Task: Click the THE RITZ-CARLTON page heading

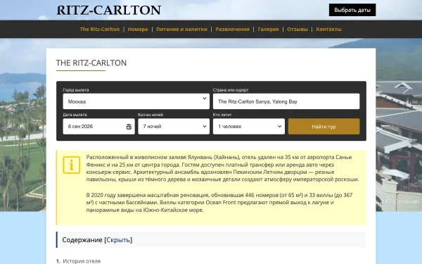Action: pyautogui.click(x=91, y=63)
